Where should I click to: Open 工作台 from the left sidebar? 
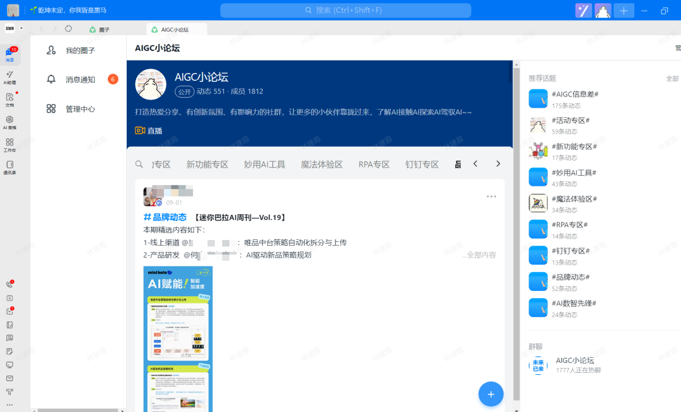tap(9, 145)
